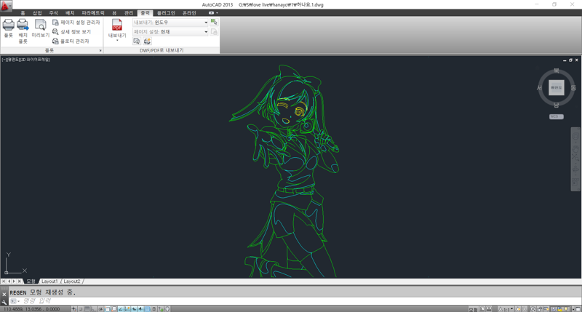The width and height of the screenshot is (582, 312).
Task: Select the Layout2 tab
Action: [72, 281]
